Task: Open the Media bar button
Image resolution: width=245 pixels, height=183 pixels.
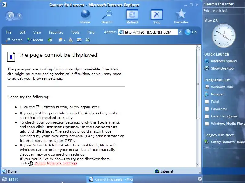Action: [35, 40]
